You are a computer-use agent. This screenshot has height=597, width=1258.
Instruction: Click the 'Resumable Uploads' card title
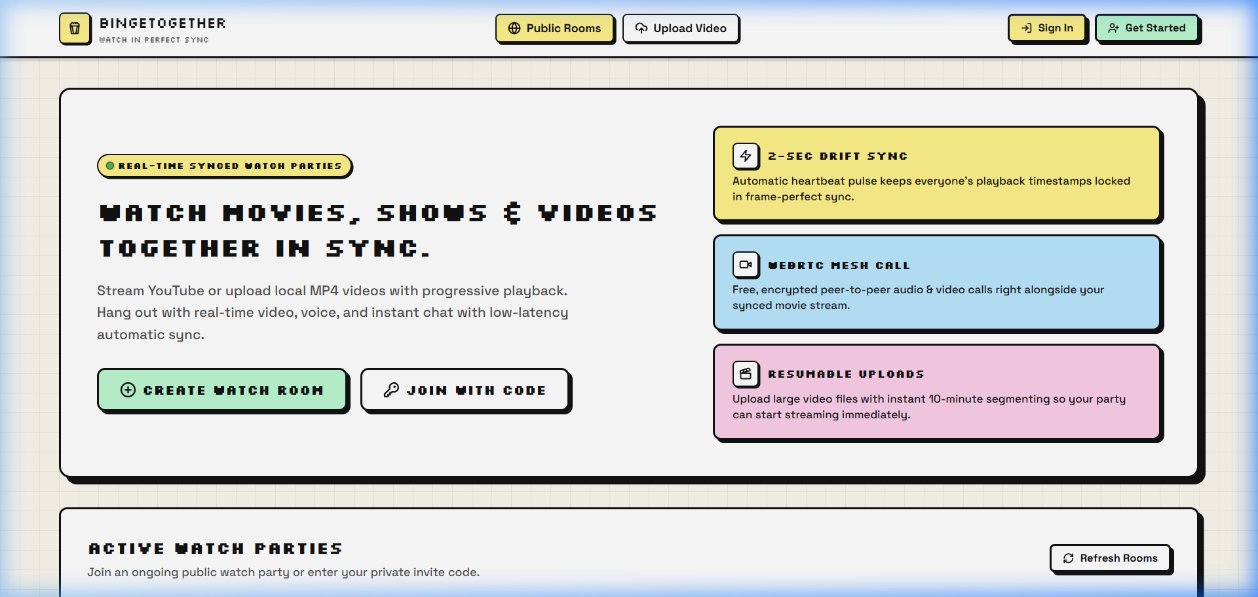coord(846,374)
